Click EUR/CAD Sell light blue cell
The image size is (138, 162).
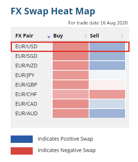(x=107, y=104)
